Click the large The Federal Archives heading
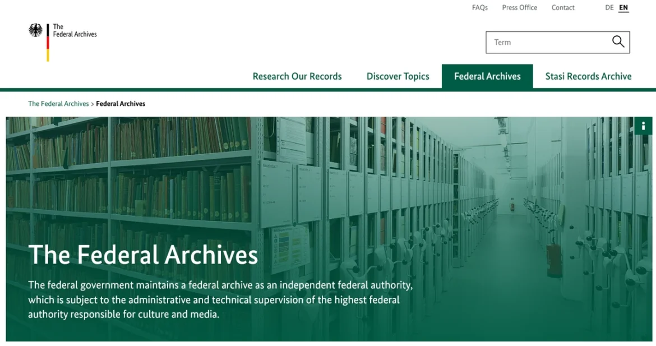 tap(143, 255)
